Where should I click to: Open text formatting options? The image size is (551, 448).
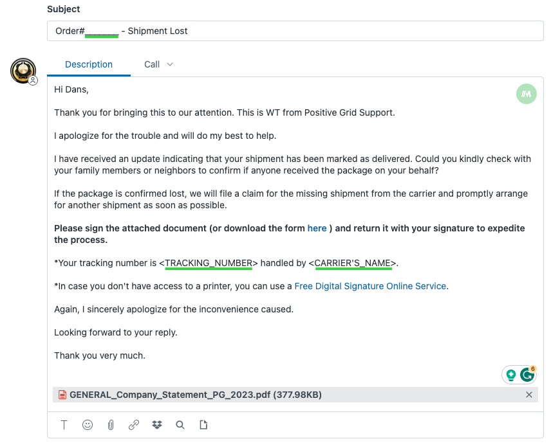[x=64, y=425]
